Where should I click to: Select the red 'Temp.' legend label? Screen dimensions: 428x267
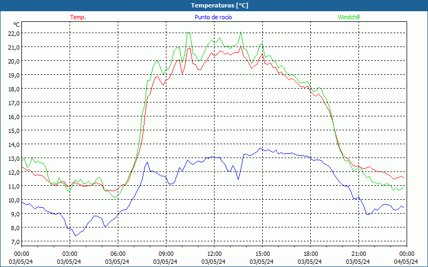(x=78, y=17)
